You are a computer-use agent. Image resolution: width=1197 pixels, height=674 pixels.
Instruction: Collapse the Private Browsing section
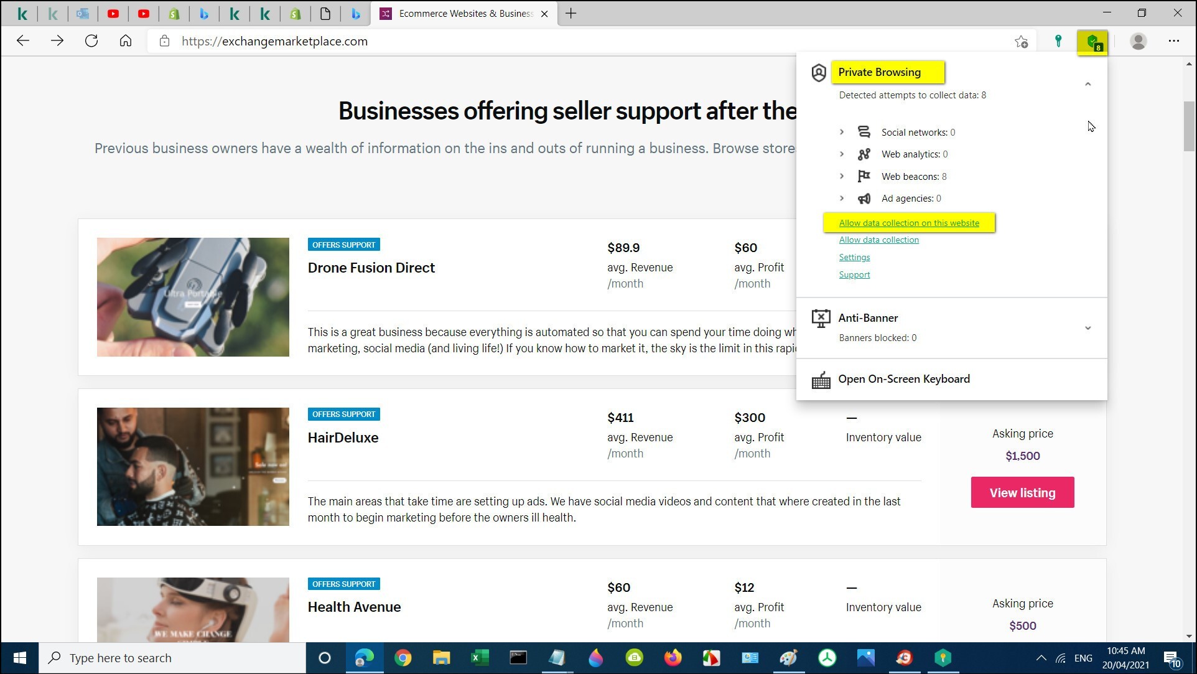[x=1088, y=84]
